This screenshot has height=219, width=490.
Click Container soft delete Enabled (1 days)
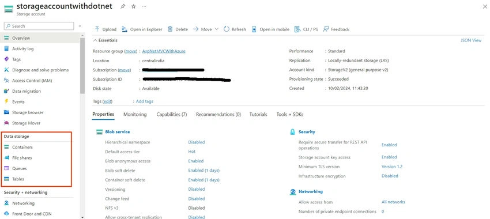click(203, 180)
